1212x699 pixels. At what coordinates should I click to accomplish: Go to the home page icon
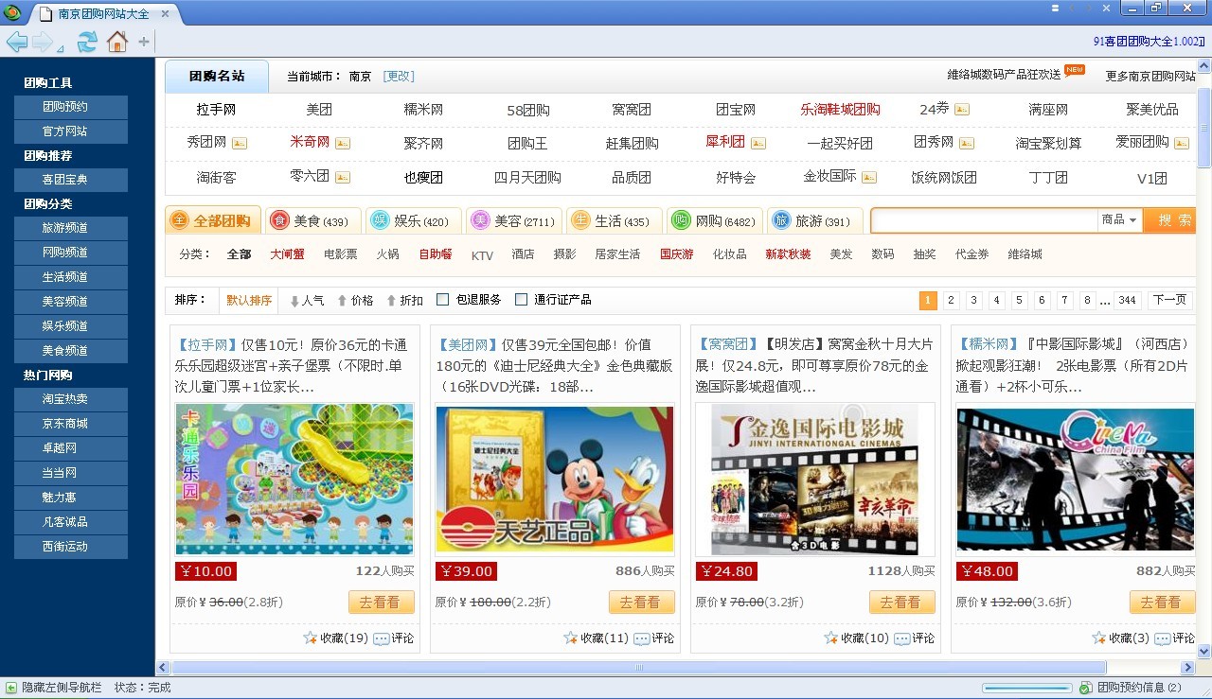click(117, 42)
